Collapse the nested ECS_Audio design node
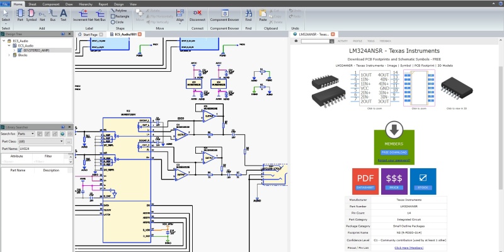Screen dimensions: 504x252 coord(9,45)
